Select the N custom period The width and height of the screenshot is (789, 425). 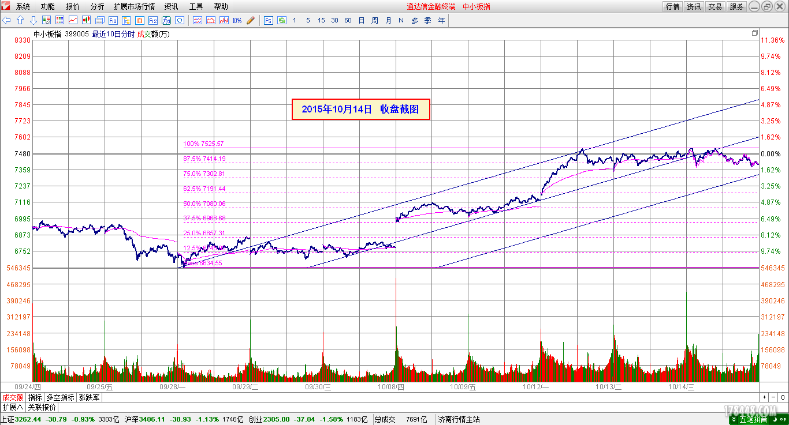[x=401, y=20]
